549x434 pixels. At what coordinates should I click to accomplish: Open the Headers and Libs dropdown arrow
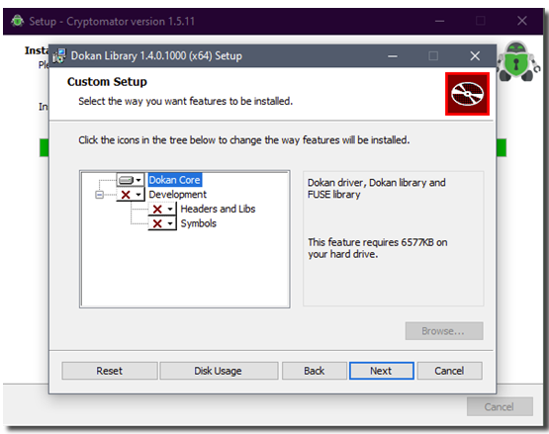click(170, 209)
